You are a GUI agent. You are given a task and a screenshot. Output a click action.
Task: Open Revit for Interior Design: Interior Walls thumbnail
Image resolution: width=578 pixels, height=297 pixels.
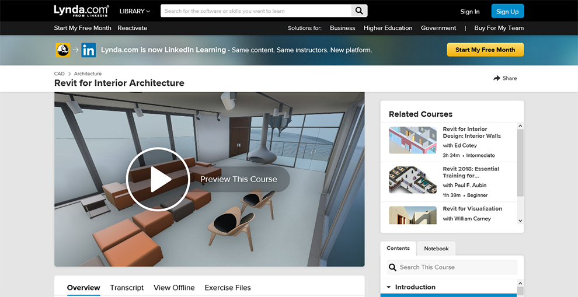click(x=413, y=140)
